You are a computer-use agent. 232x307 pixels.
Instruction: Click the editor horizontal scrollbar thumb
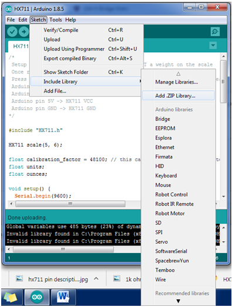pyautogui.click(x=70, y=204)
